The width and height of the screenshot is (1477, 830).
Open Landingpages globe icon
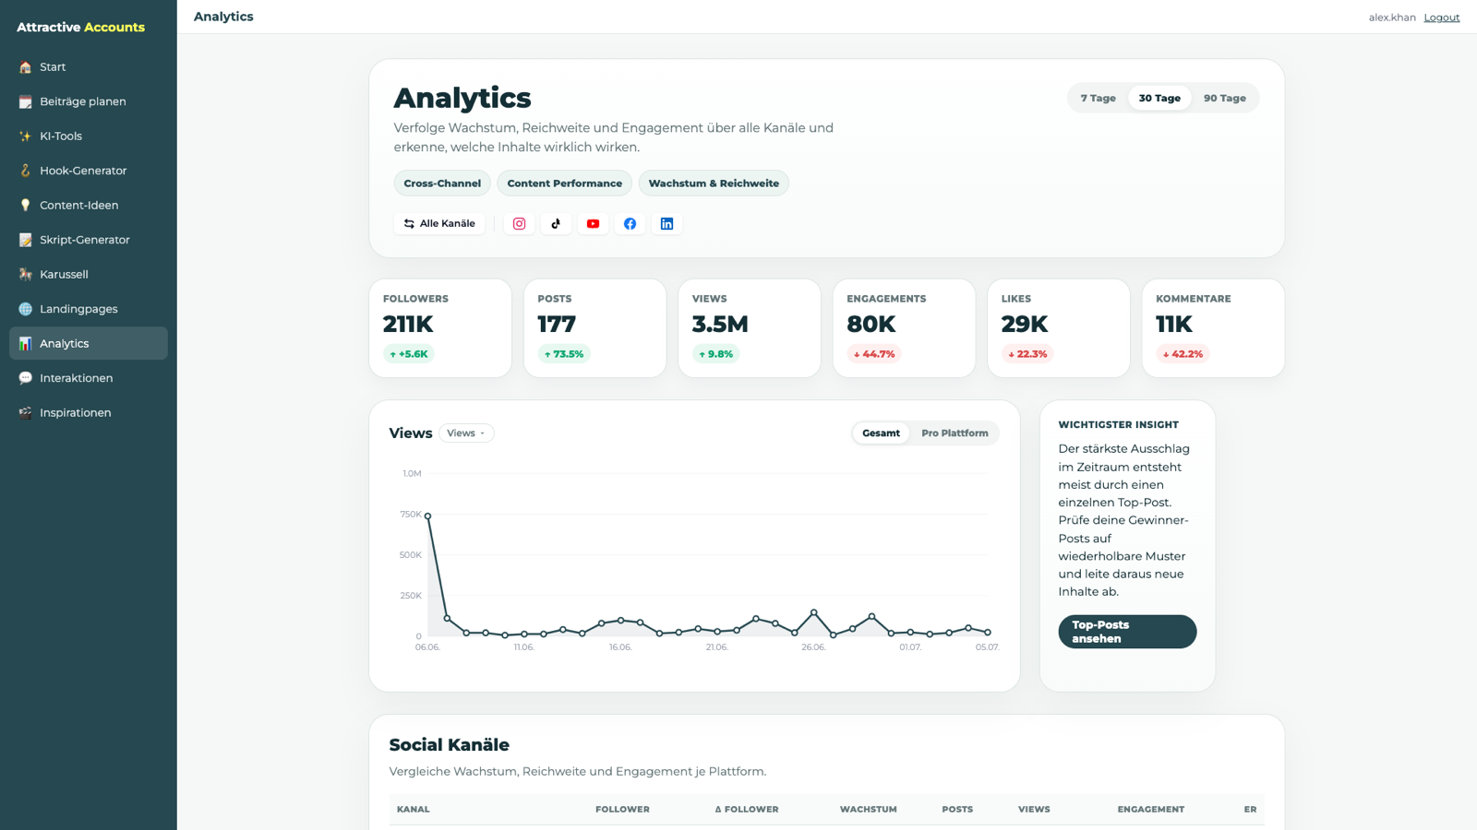25,309
